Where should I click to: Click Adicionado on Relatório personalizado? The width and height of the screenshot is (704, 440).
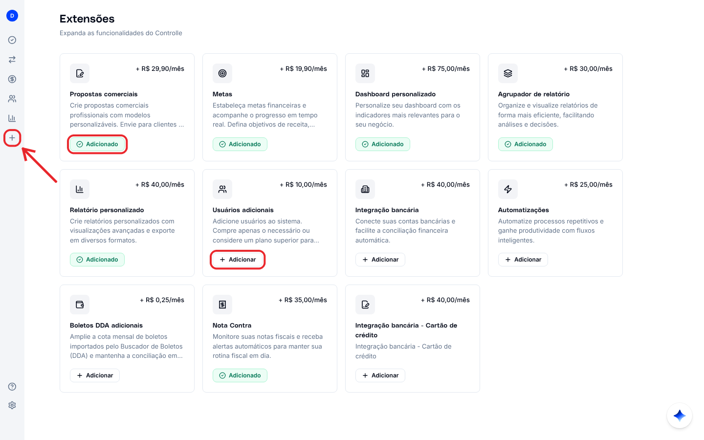(97, 260)
